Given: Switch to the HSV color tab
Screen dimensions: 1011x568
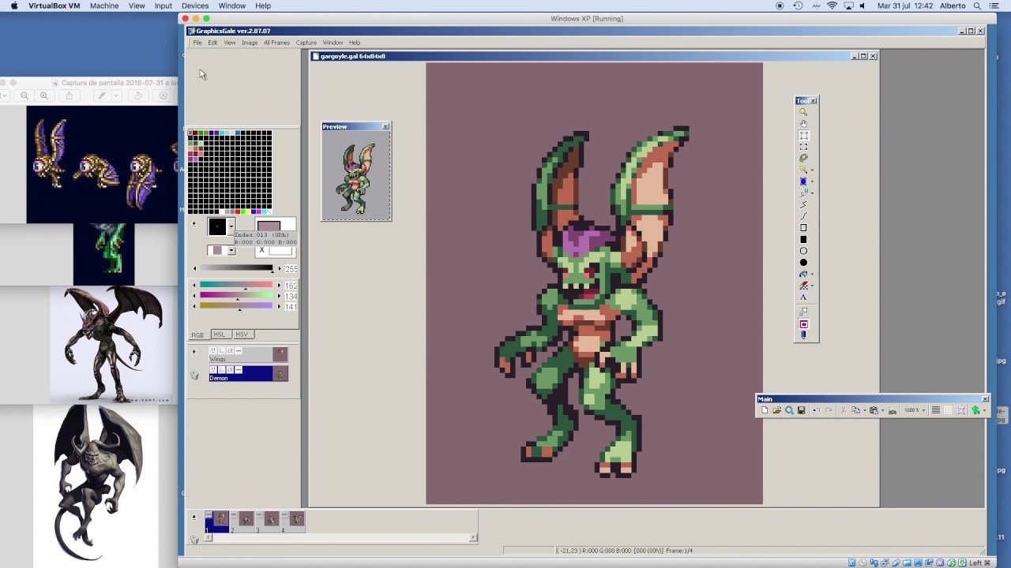Looking at the screenshot, I should 242,334.
